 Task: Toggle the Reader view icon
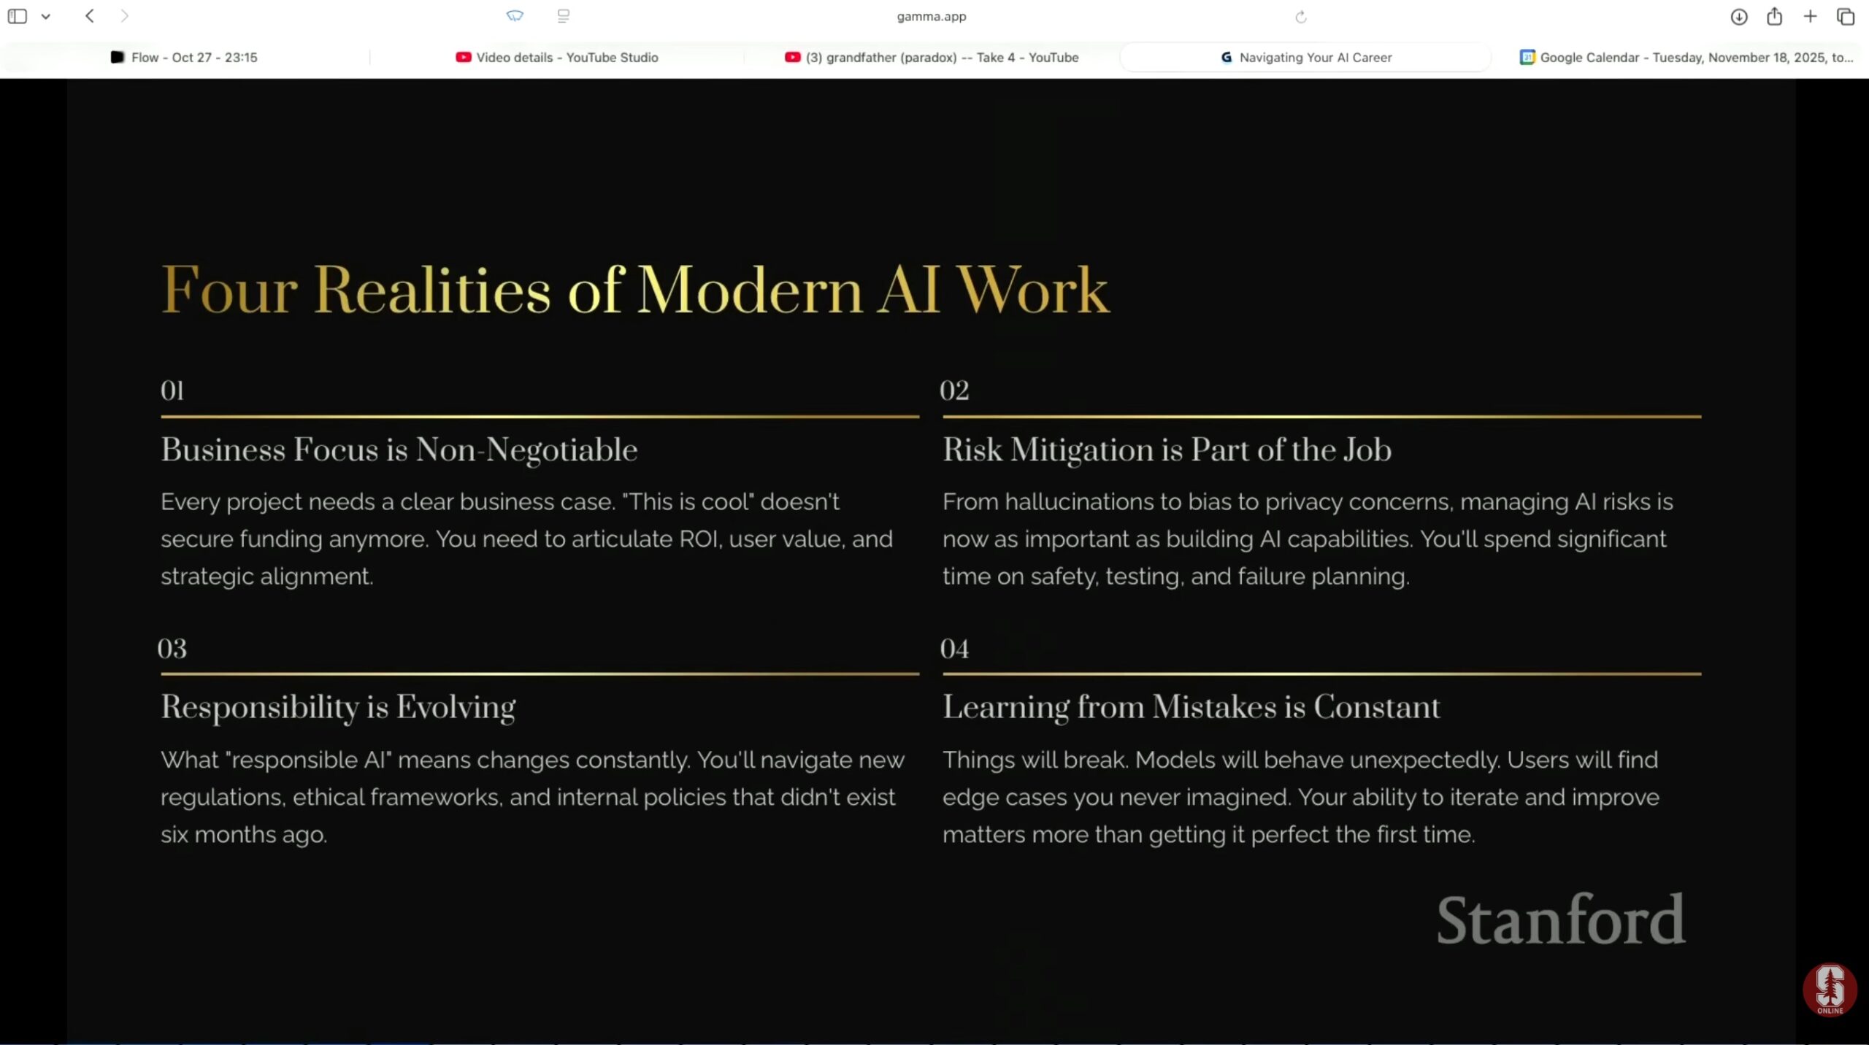(x=563, y=16)
